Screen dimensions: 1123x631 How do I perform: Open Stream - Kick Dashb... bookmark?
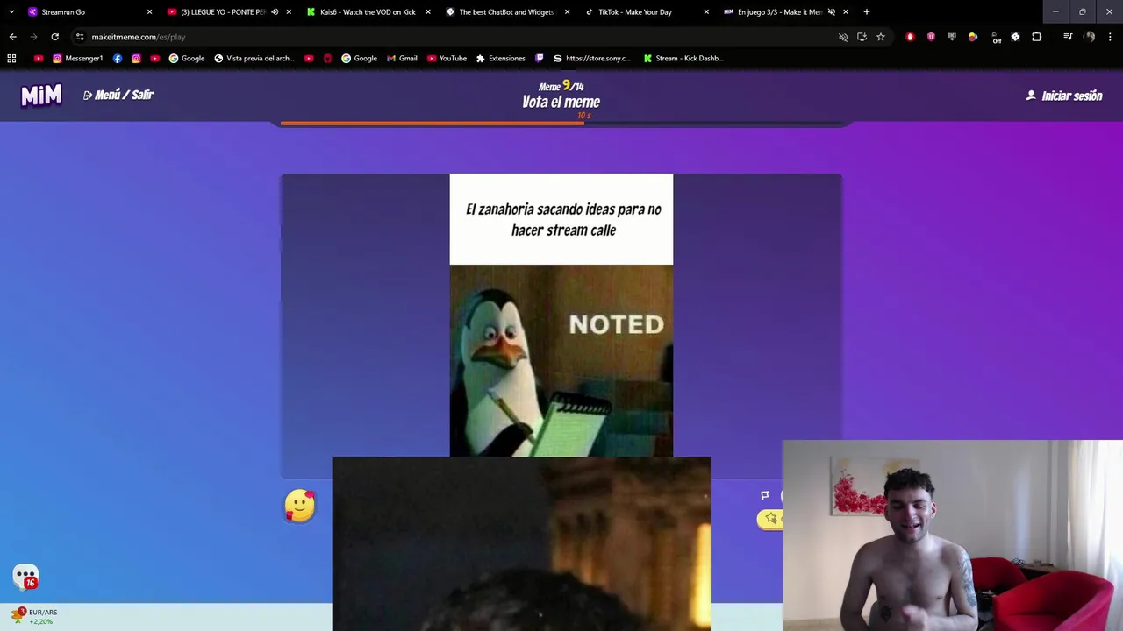coord(683,59)
